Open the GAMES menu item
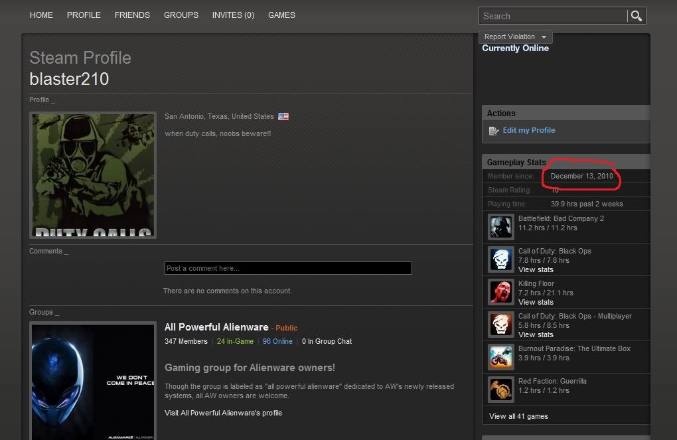Screen dimensions: 677x440 [281, 15]
